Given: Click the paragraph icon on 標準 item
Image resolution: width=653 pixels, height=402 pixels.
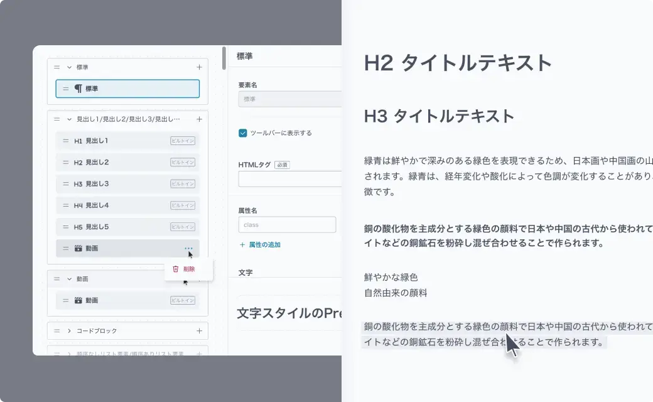Looking at the screenshot, I should click(x=78, y=89).
